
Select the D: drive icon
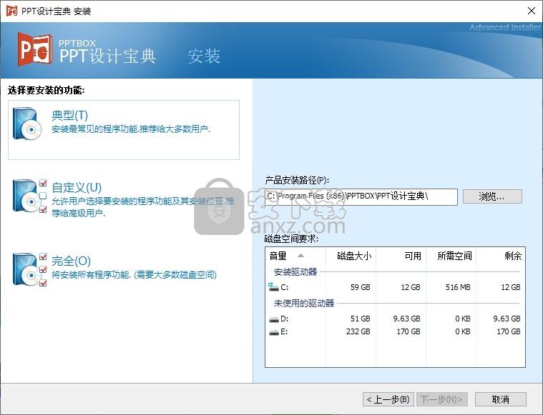[x=274, y=319]
